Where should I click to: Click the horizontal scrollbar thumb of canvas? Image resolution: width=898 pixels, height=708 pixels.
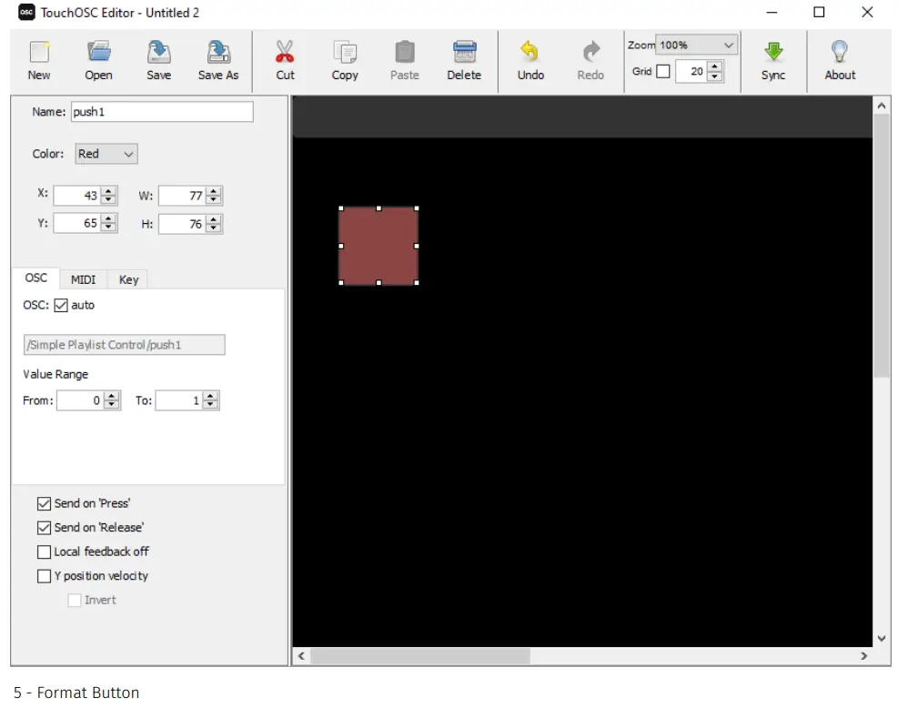click(x=420, y=656)
